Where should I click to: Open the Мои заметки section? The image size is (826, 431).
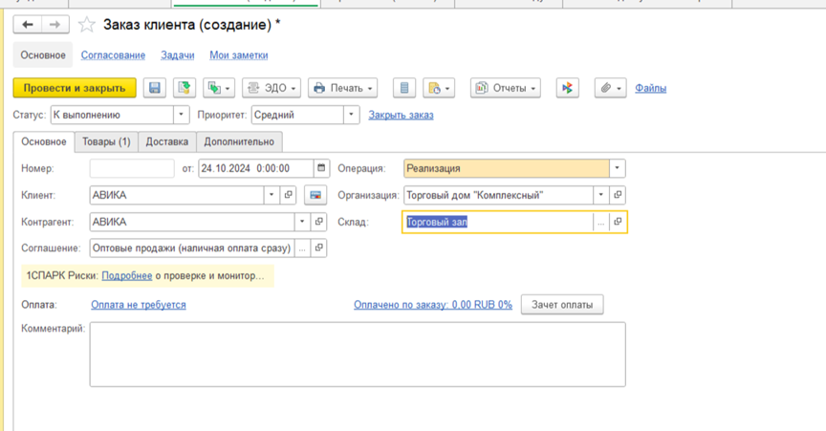click(239, 54)
